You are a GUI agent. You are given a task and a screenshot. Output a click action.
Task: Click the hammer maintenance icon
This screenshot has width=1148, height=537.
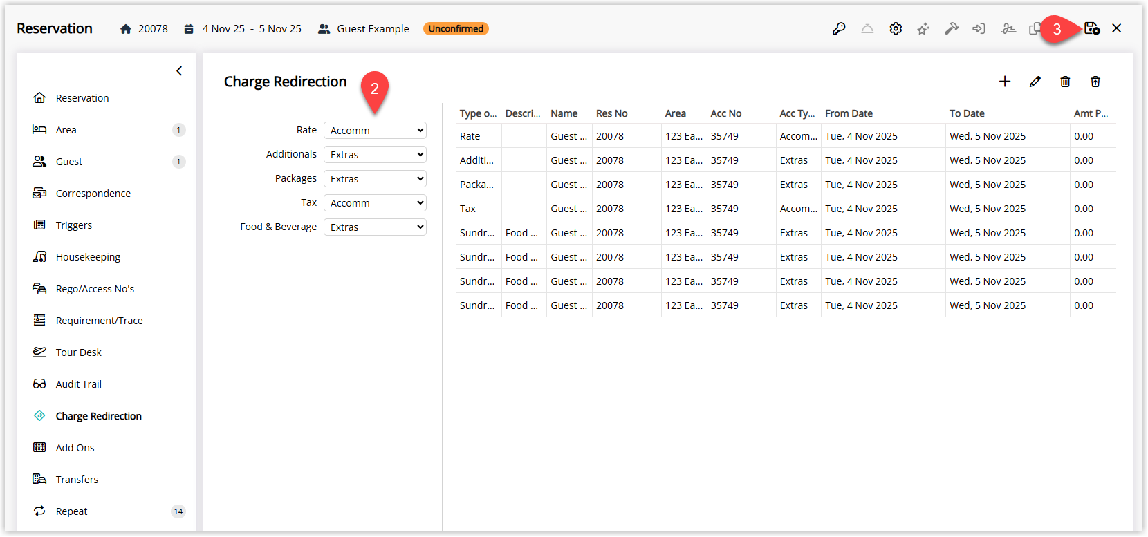(x=952, y=28)
